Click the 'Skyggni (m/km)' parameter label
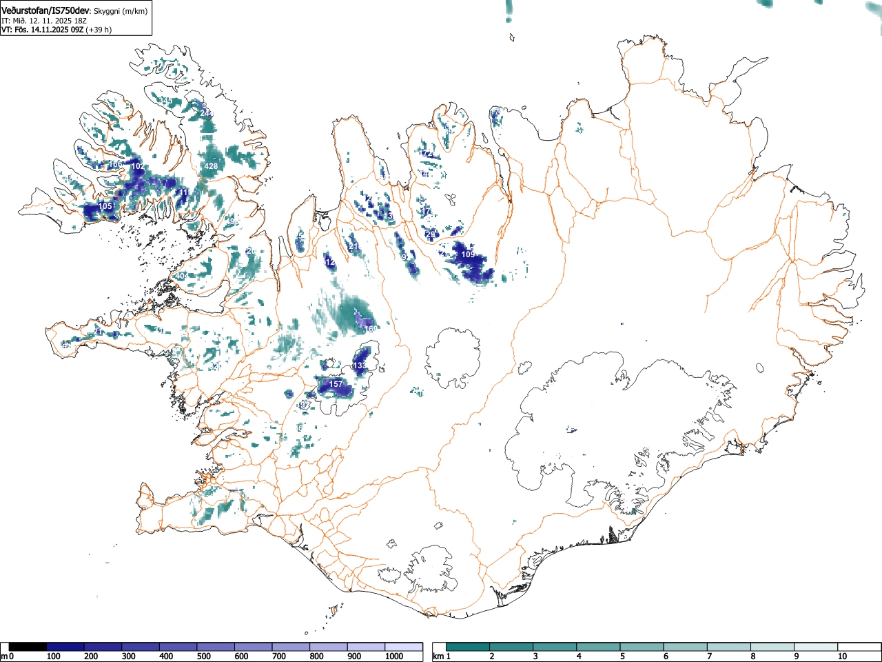Image resolution: width=882 pixels, height=662 pixels. [121, 11]
